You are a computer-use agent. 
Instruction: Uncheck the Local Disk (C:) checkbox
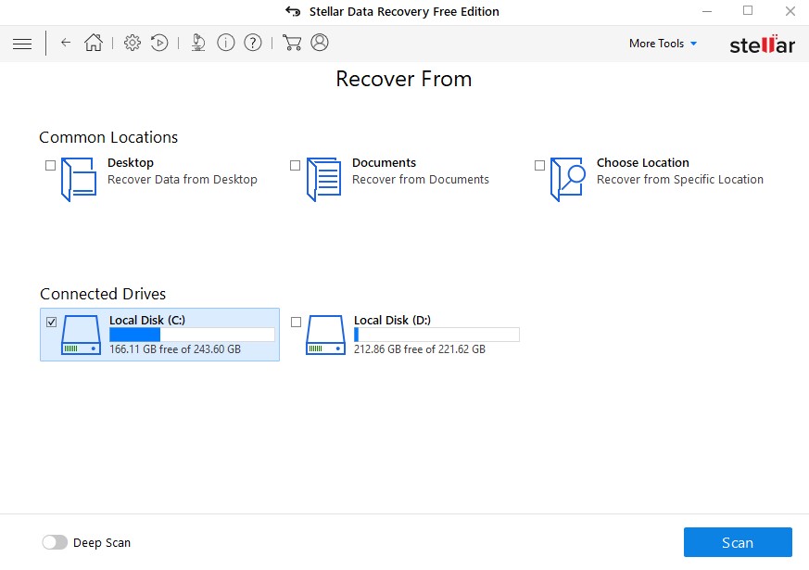click(52, 323)
